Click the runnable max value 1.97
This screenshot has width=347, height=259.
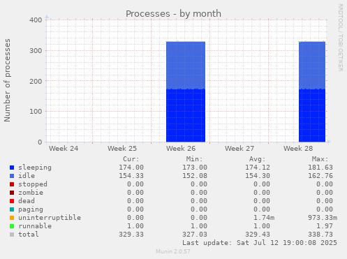click(325, 226)
